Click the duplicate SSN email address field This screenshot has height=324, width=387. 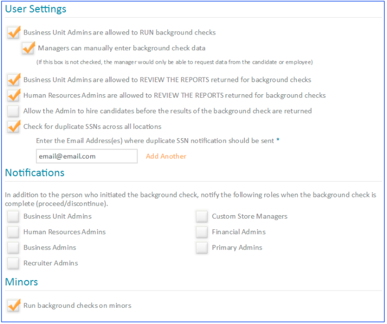point(87,157)
